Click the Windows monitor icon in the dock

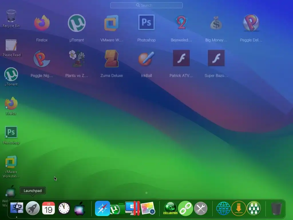click(132, 208)
